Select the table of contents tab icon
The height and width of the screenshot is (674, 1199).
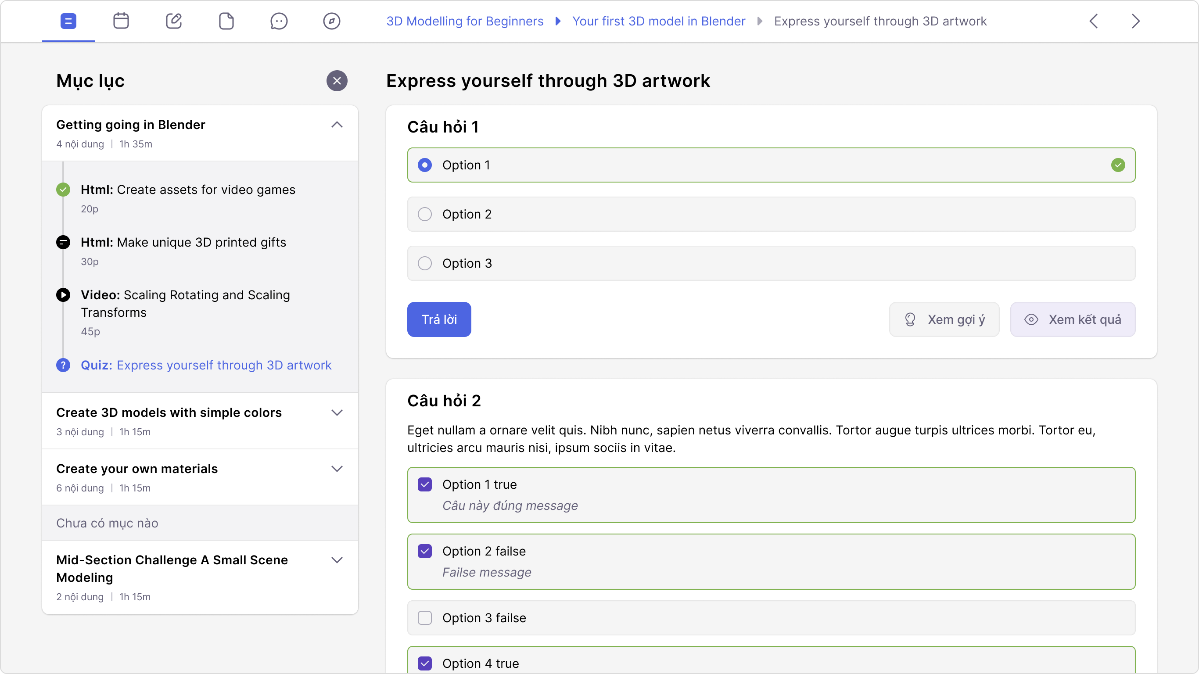click(68, 21)
